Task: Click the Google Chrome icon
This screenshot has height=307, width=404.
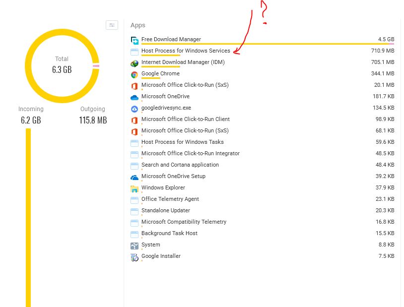Action: pos(135,75)
